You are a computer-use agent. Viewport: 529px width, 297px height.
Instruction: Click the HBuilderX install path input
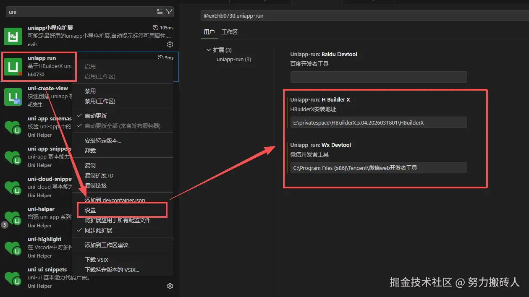[x=379, y=122]
